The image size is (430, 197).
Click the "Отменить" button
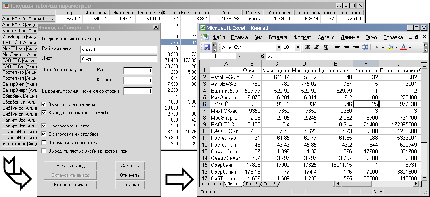point(130,175)
